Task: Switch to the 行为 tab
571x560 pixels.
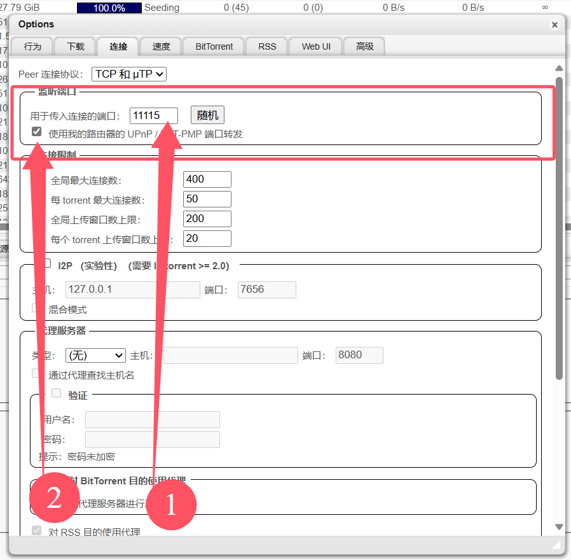Action: [x=32, y=46]
